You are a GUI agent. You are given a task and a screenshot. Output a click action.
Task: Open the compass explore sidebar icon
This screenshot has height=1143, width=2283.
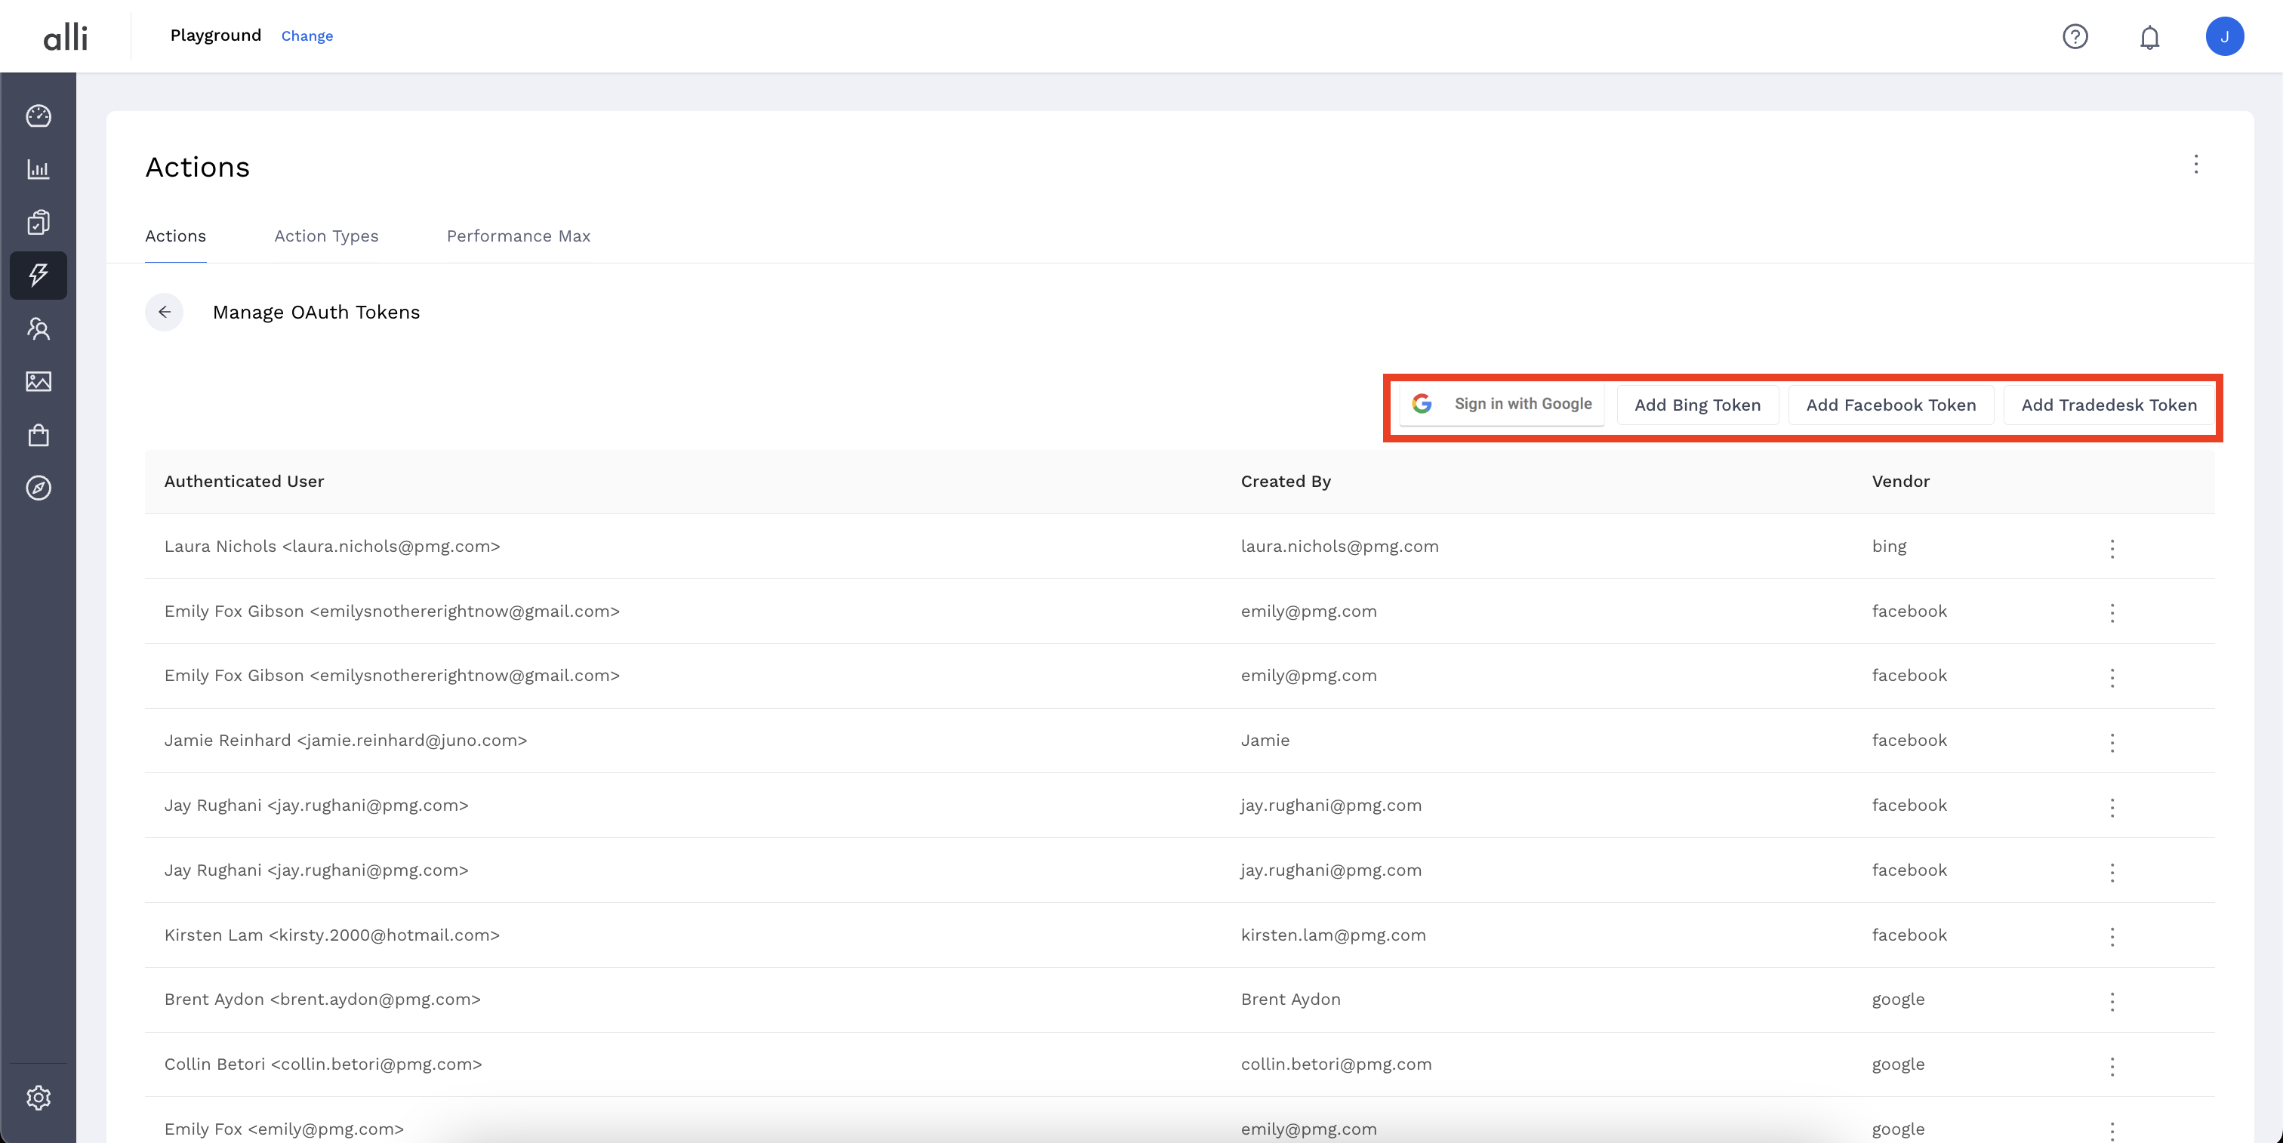38,488
